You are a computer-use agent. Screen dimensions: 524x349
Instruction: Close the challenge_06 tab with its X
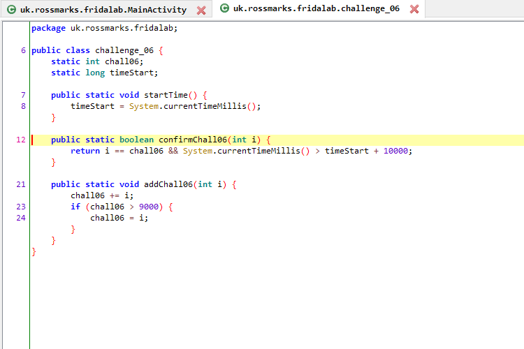click(414, 9)
